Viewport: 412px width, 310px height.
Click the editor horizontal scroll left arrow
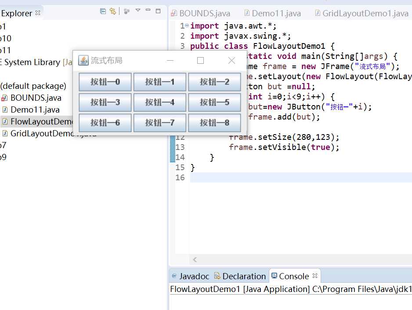[195, 260]
